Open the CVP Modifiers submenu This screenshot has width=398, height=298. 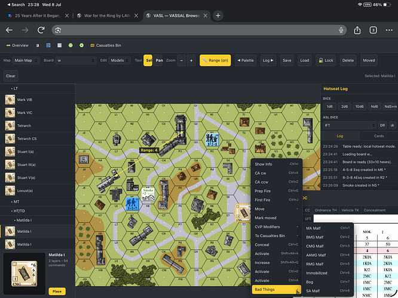point(277,226)
